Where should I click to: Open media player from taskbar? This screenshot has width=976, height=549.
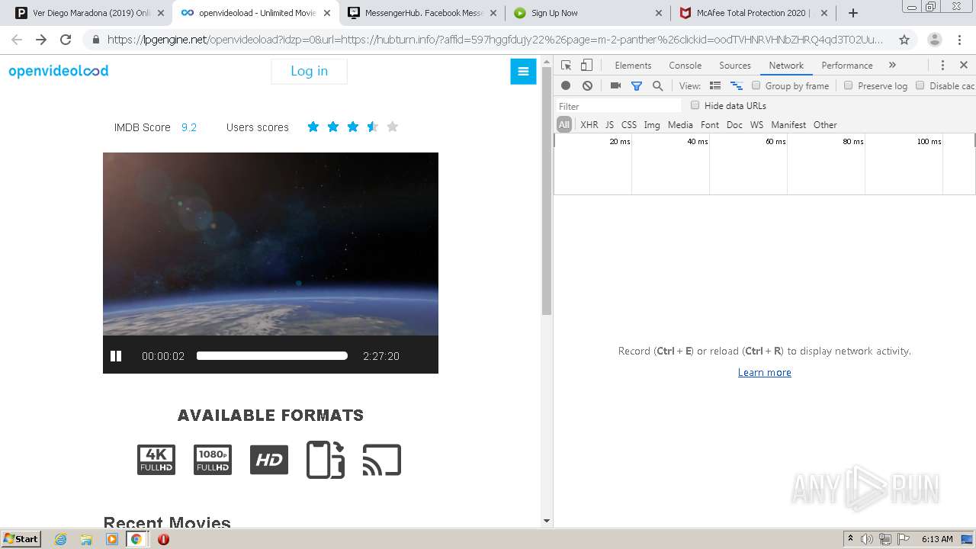[112, 539]
